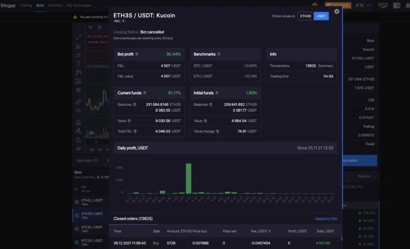Screen dimensions: 410x249
Task: Click help icon next to Fee, USDT column
Action: [269, 231]
